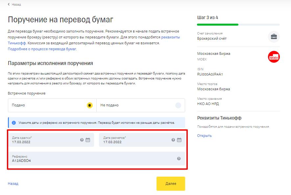
Task: Open the calendar for Дата сделки
Action: [88, 140]
